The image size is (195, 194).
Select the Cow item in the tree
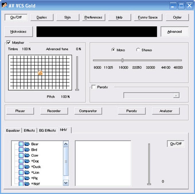[35, 155]
